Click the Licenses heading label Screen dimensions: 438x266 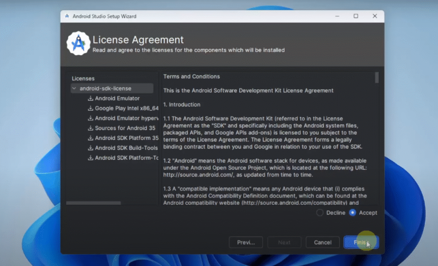83,79
